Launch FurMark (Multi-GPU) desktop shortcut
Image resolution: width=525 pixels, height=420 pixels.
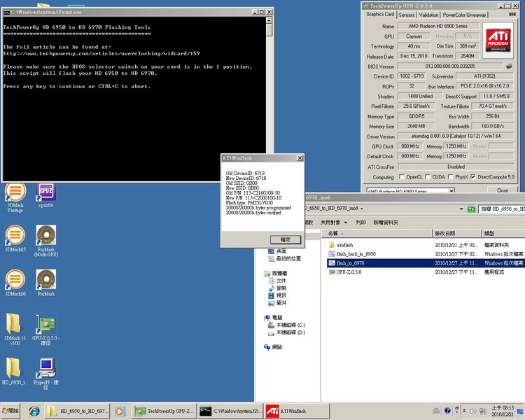[x=46, y=241]
